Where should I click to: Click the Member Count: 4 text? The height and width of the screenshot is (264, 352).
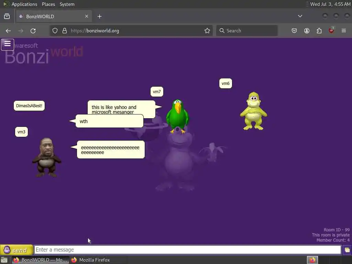click(333, 240)
